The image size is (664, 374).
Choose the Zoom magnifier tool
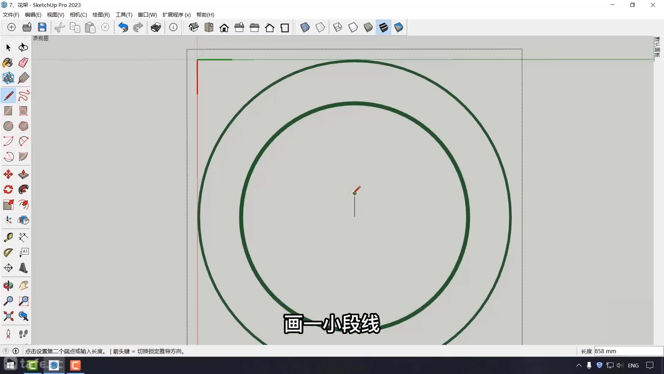pyautogui.click(x=8, y=301)
